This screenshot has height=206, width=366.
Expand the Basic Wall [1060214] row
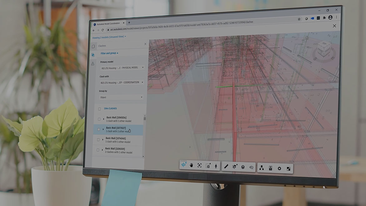pyautogui.click(x=104, y=119)
